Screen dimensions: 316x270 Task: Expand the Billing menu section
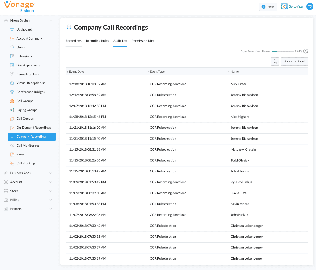tap(51, 200)
